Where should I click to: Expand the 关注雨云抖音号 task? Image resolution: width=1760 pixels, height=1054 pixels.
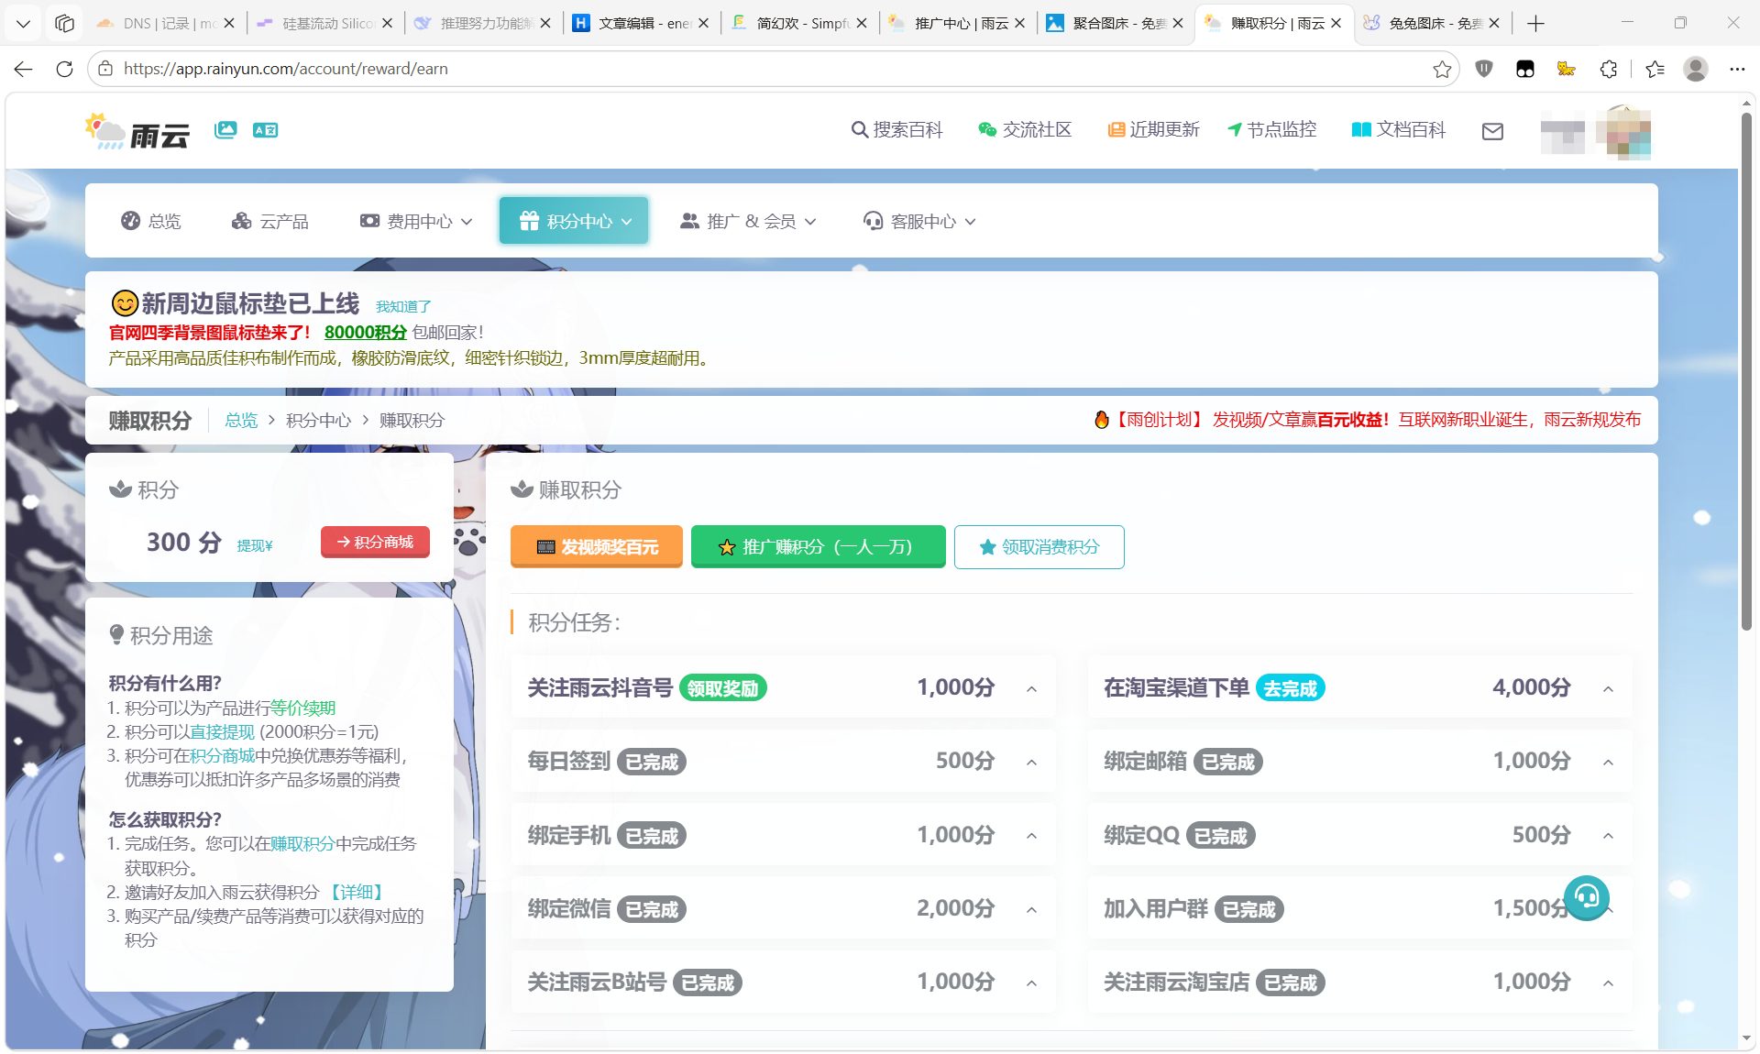pos(1032,688)
